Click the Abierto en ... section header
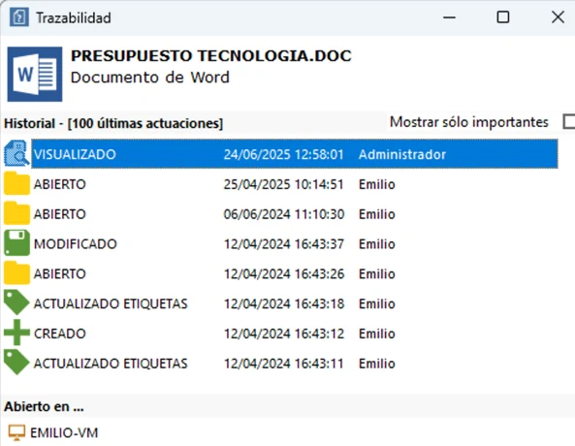575x446 pixels. click(x=44, y=406)
